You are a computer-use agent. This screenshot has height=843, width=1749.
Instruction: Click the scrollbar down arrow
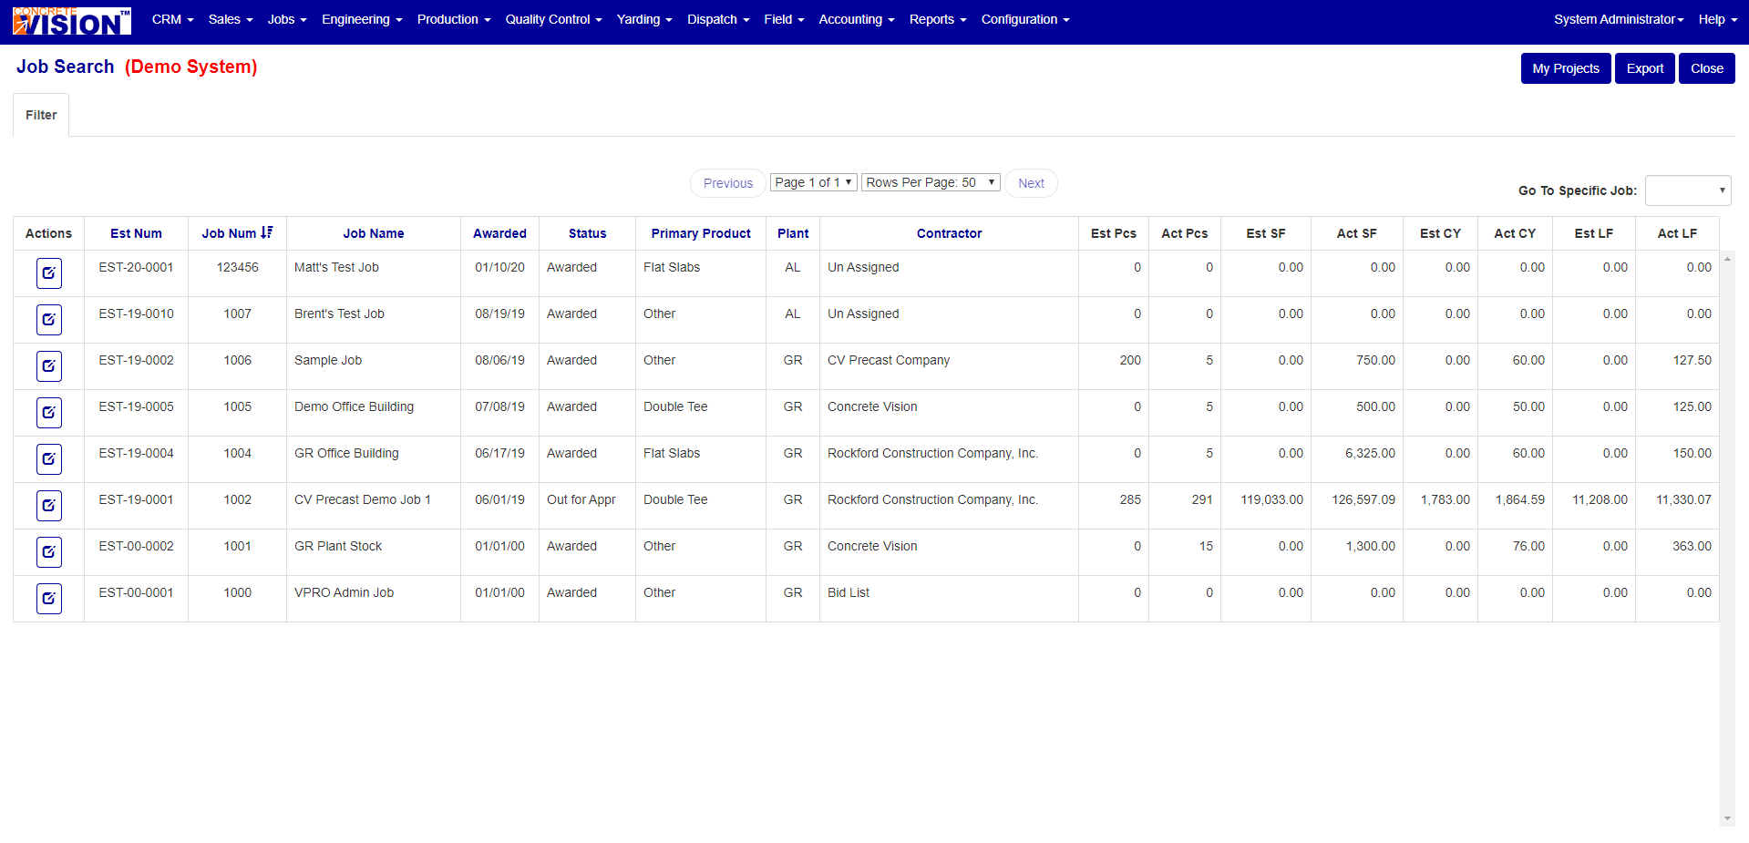tap(1727, 819)
